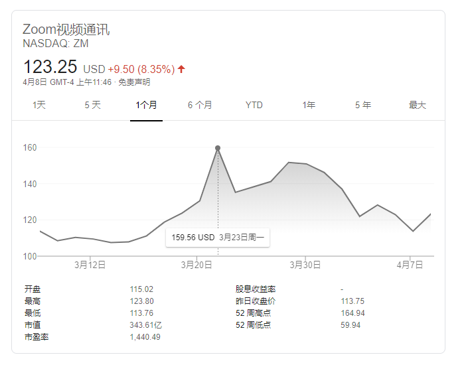Click the 52 周高点 label
468x365 pixels.
pos(253,313)
